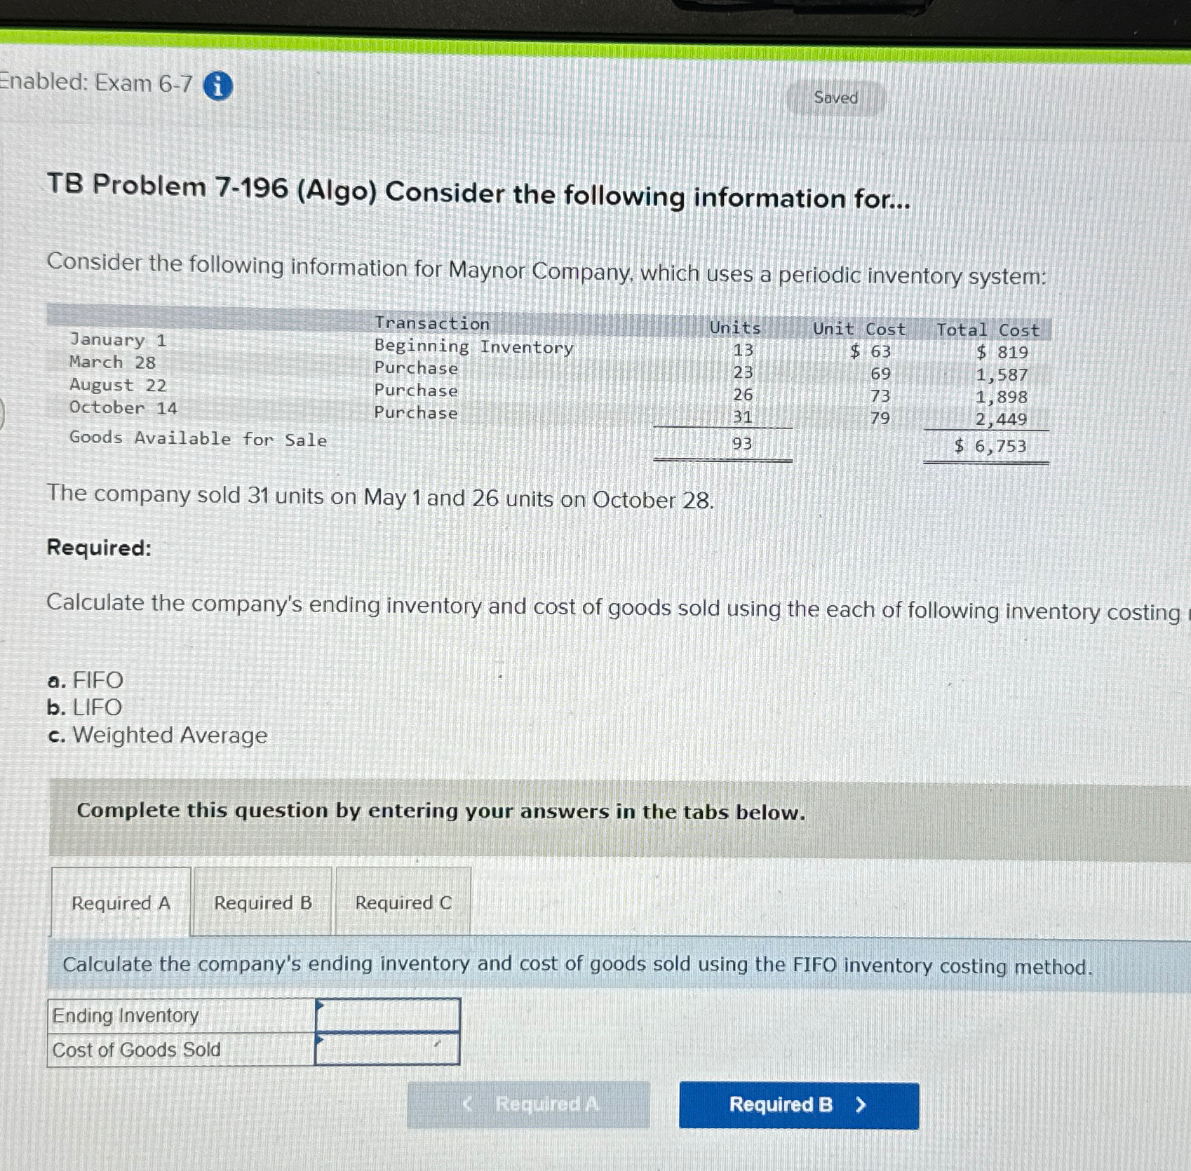Click the Enabled: Exam 6-7 label
Image resolution: width=1191 pixels, height=1171 pixels.
click(96, 83)
